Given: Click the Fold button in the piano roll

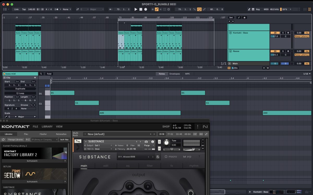Looking at the screenshot, I should coord(49,74).
